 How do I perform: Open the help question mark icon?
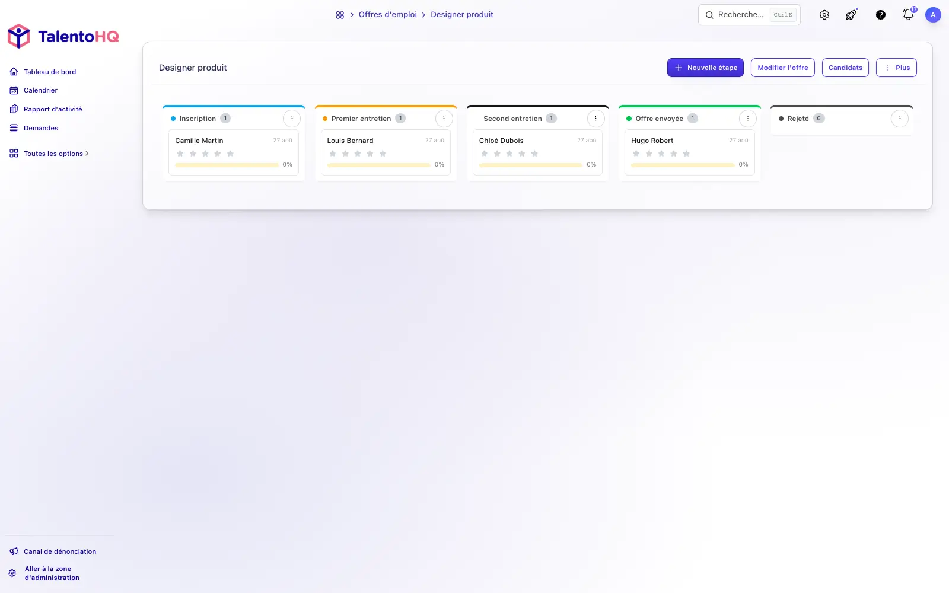(881, 15)
